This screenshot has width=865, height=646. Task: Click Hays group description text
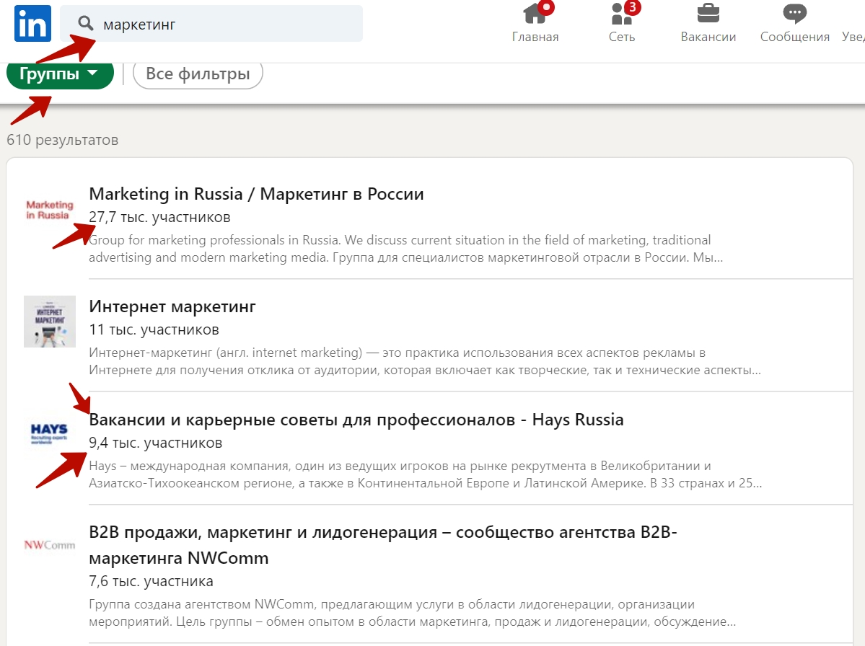click(426, 474)
